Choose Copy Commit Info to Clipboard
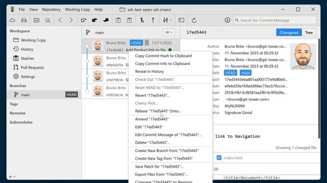The height and width of the screenshot is (183, 327). (171, 64)
